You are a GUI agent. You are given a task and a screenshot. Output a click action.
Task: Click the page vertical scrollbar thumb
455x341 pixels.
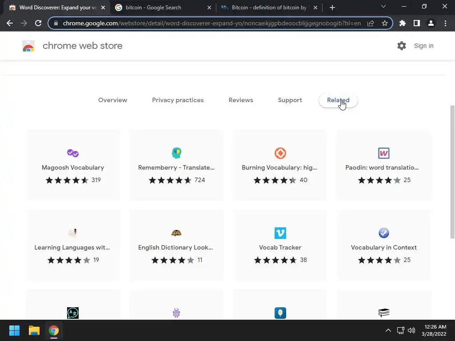[x=452, y=172]
